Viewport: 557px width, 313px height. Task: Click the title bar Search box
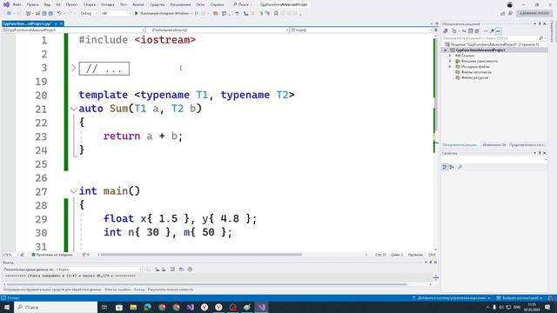tap(243, 4)
